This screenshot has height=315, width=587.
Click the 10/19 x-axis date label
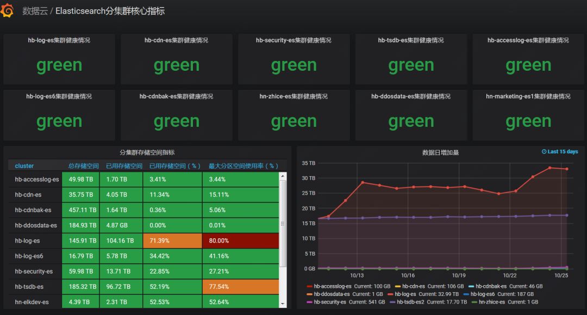pyautogui.click(x=459, y=275)
